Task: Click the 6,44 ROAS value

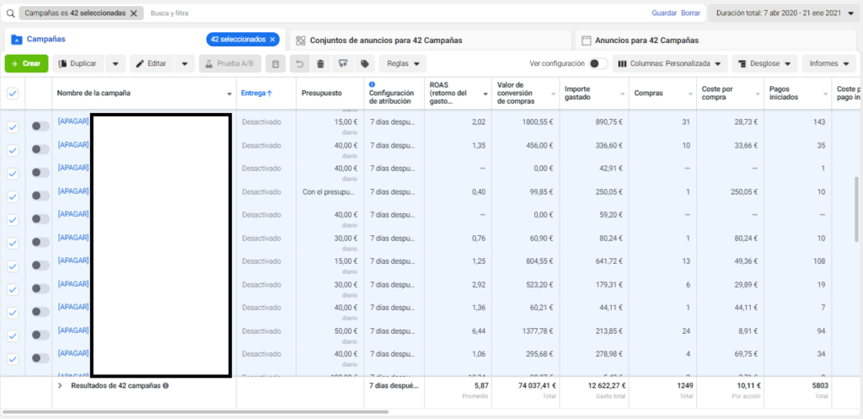Action: pyautogui.click(x=479, y=331)
